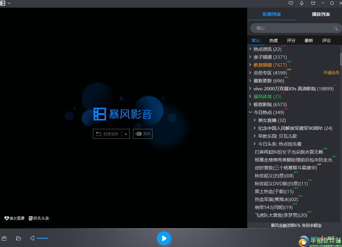This screenshot has width=342, height=247.
Task: Expand the 最新更新 (696) category
Action: [x=250, y=80]
